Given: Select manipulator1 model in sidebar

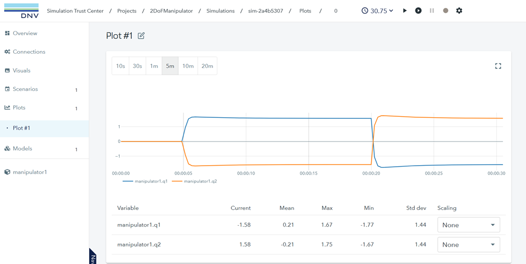Looking at the screenshot, I should coord(44,172).
